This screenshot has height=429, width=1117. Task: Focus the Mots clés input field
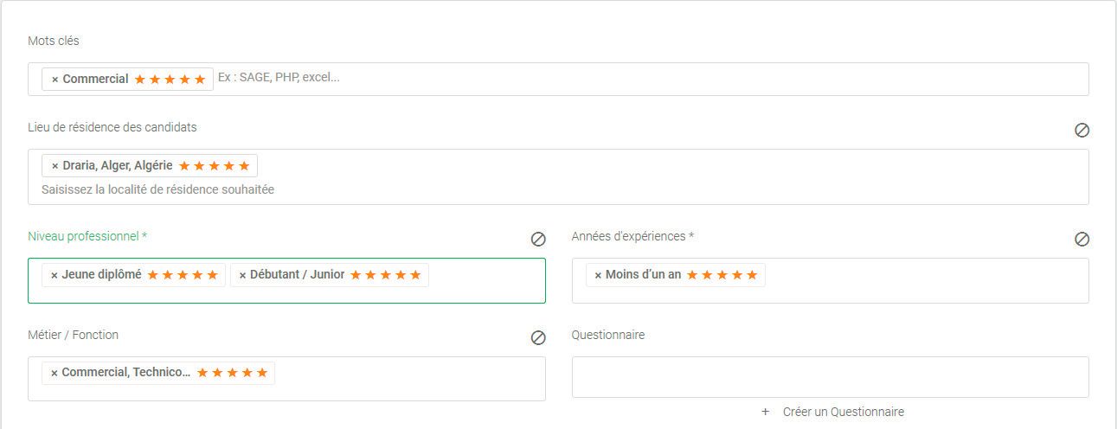coord(558,79)
